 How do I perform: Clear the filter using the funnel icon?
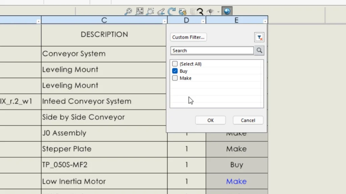click(259, 37)
